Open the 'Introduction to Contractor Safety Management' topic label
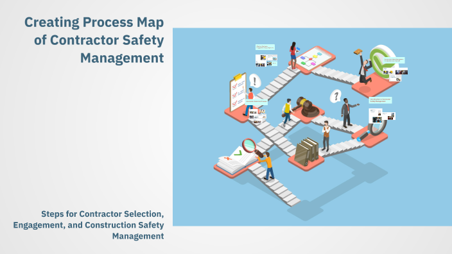The height and width of the screenshot is (254, 452). coord(380,100)
